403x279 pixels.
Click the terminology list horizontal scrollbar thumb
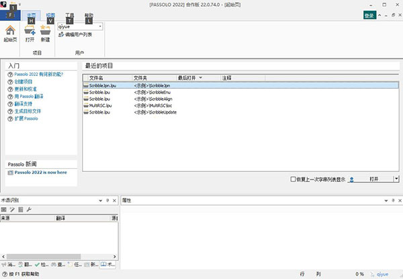tap(44, 256)
